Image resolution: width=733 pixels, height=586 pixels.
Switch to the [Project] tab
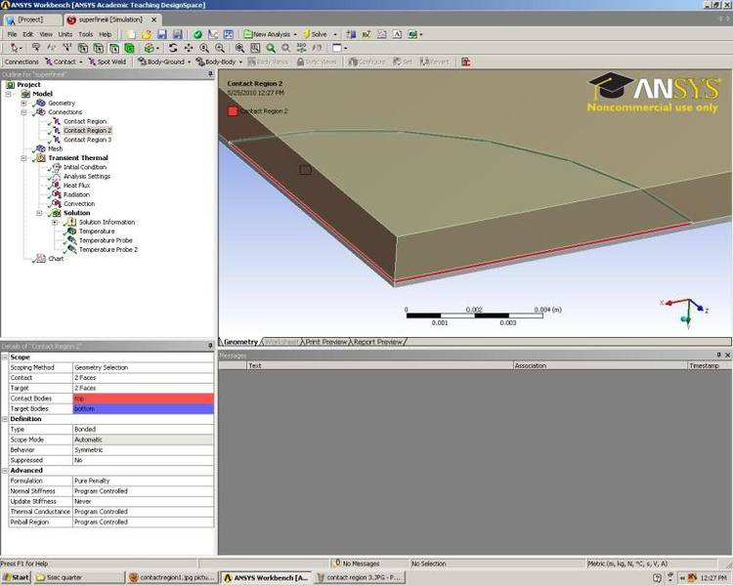(x=32, y=20)
